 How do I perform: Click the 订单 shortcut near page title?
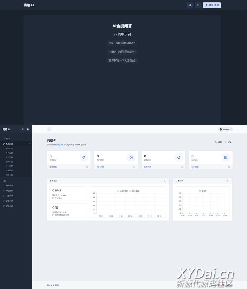228,142
